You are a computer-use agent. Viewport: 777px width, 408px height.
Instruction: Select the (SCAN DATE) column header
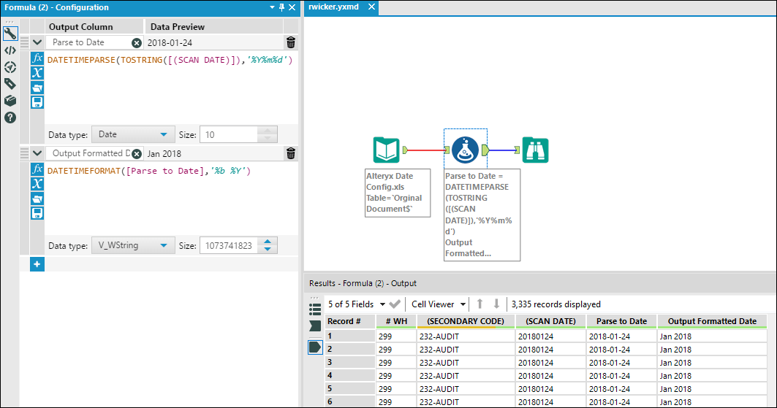pos(550,321)
